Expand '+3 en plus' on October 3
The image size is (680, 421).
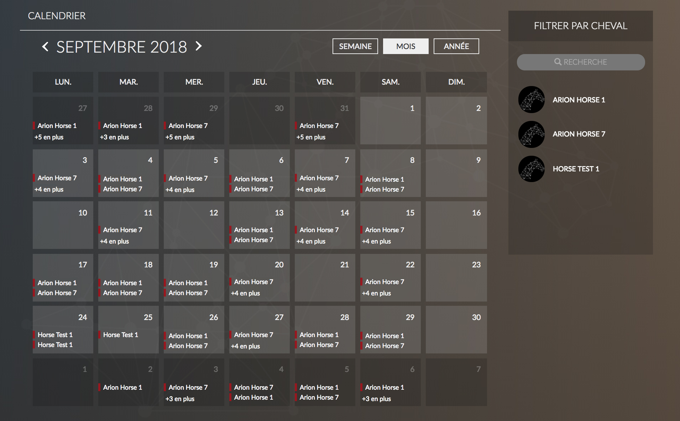(x=180, y=399)
